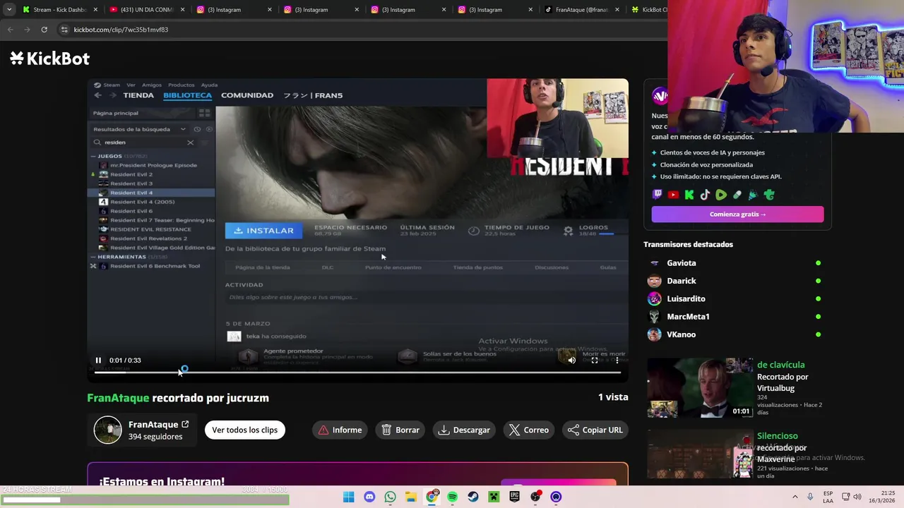
Task: Open the player's three-dot options menu
Action: click(x=617, y=360)
